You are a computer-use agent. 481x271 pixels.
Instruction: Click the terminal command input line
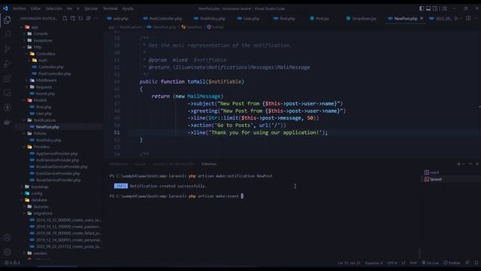177,196
